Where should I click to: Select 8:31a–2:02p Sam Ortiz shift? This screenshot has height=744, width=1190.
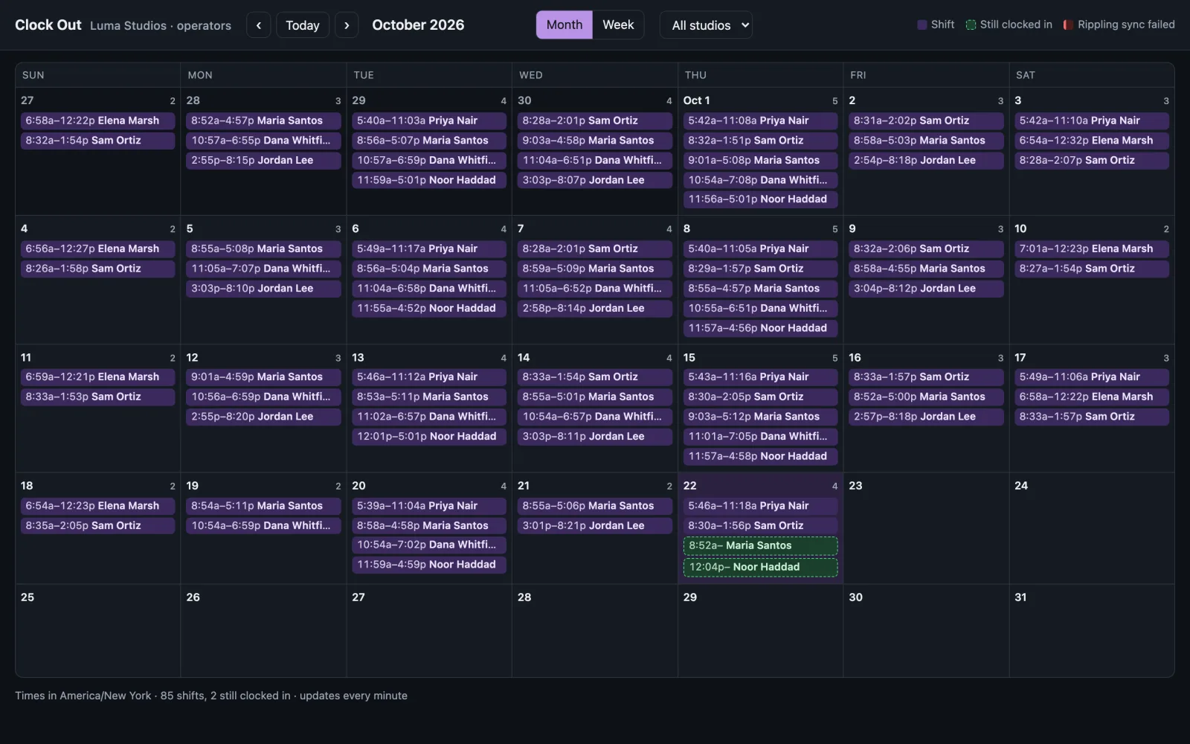(x=926, y=121)
